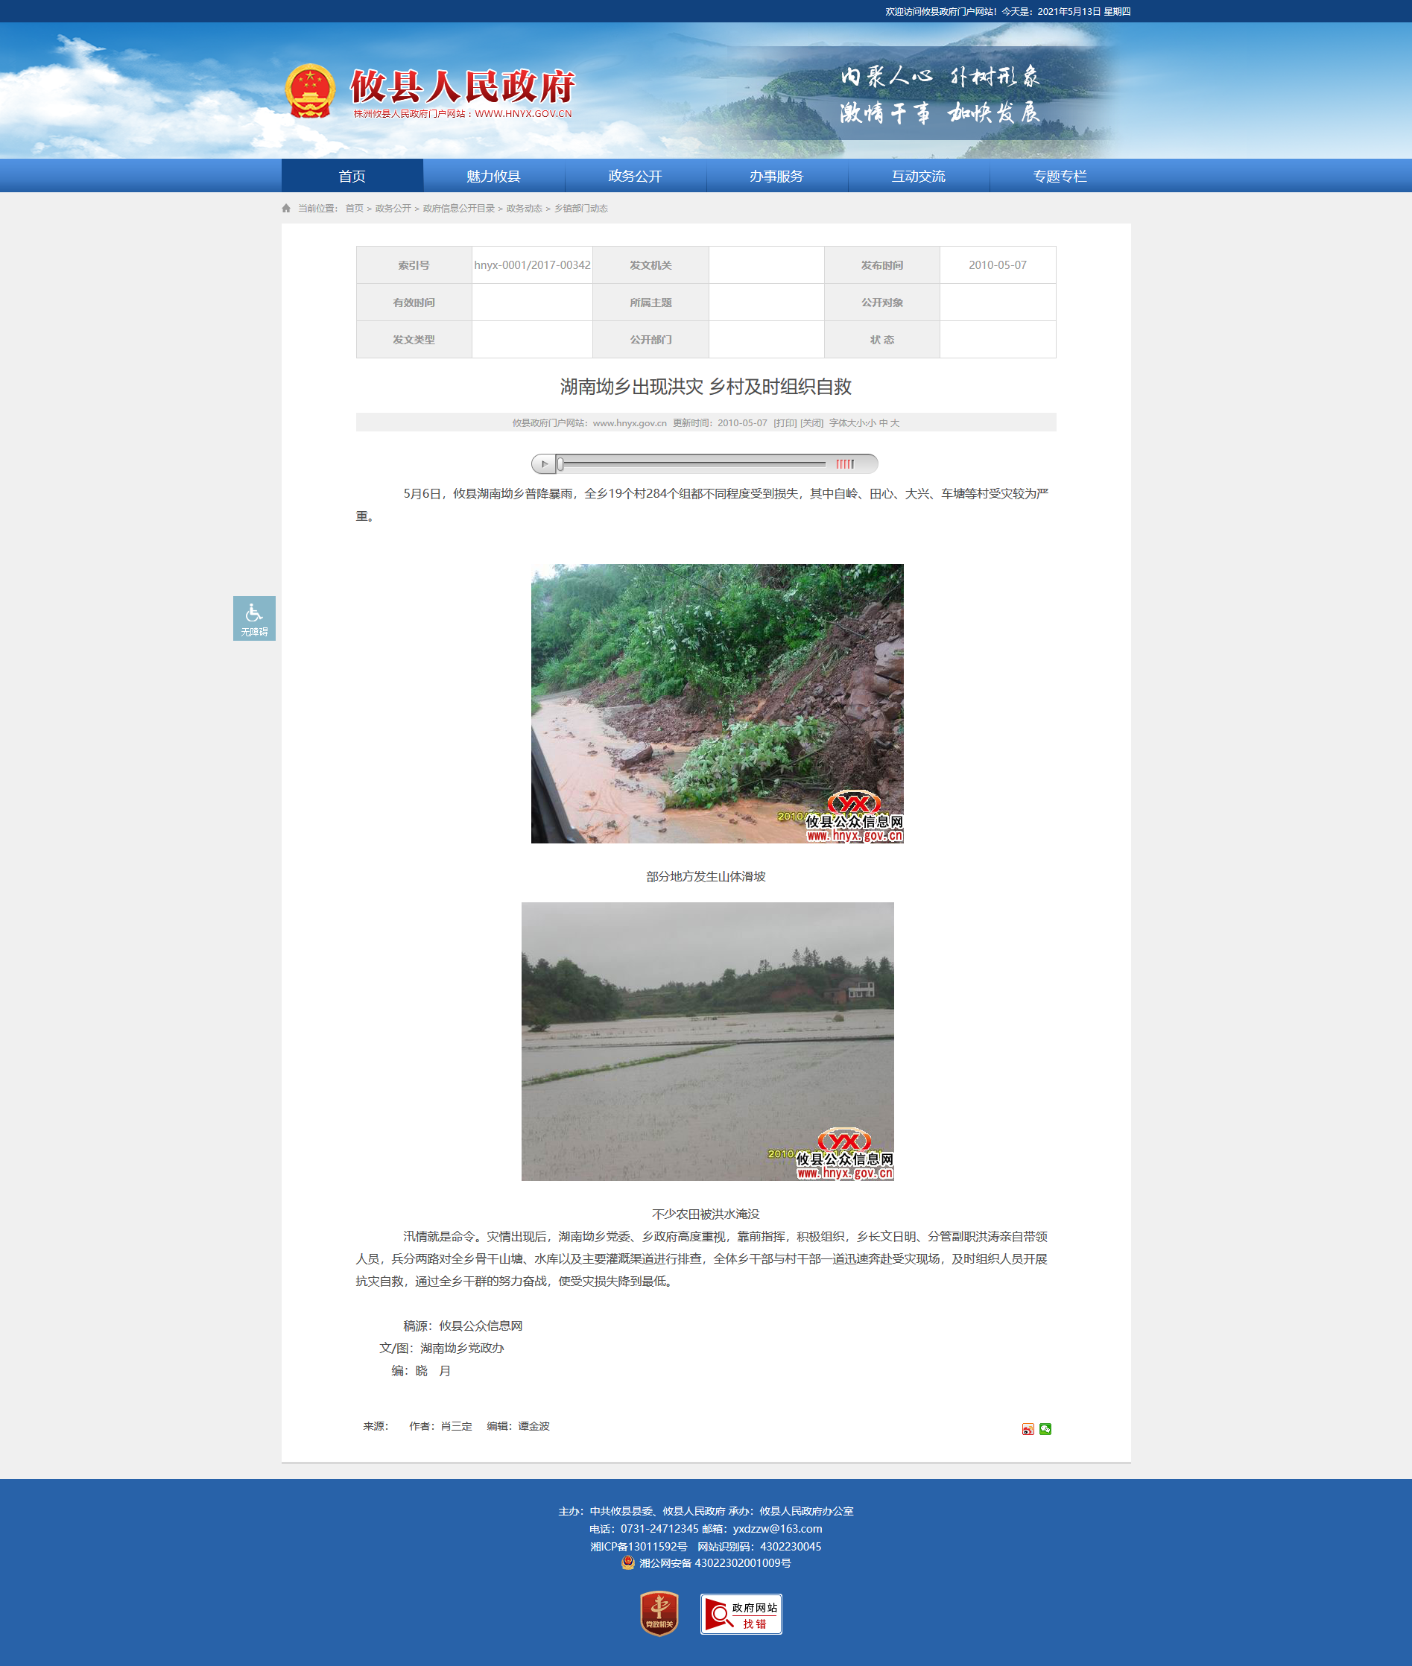Click breadcrumb link 乡镇部门动态
Image resolution: width=1412 pixels, height=1666 pixels.
(x=581, y=208)
